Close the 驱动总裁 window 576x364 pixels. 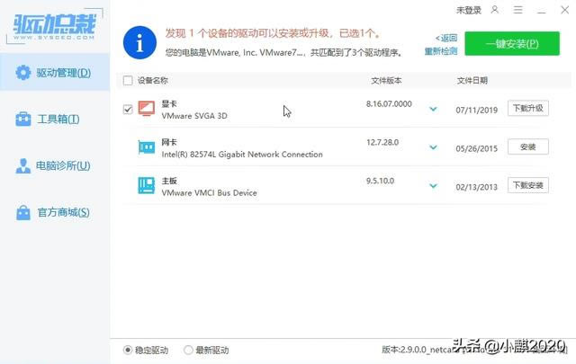click(x=564, y=10)
